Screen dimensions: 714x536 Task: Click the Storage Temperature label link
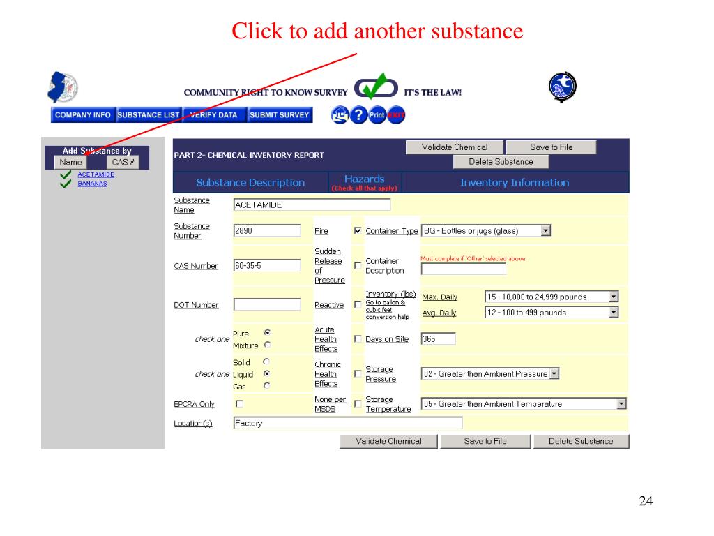[x=388, y=404]
